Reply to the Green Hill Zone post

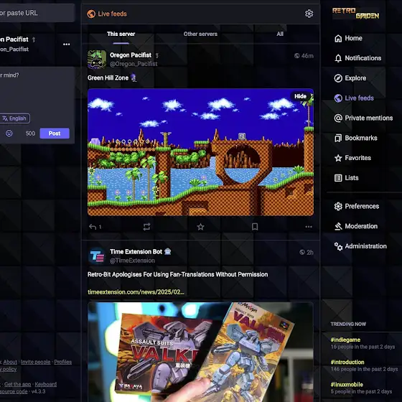click(95, 227)
